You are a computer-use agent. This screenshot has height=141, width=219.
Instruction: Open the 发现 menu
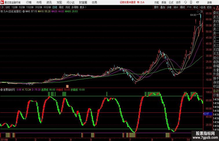point(59,2)
